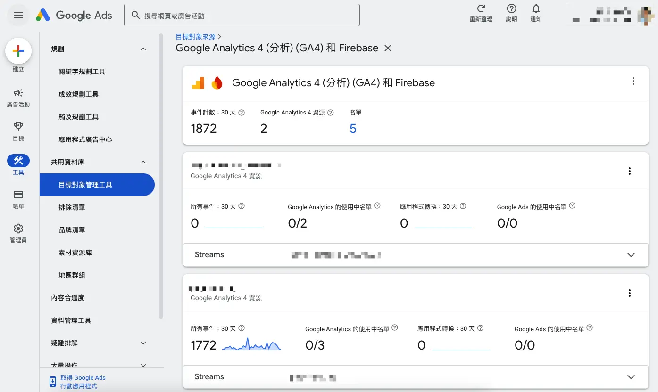Click help icon beside first card Google Analytics 的使用中名單
This screenshot has width=658, height=392.
pos(377,206)
